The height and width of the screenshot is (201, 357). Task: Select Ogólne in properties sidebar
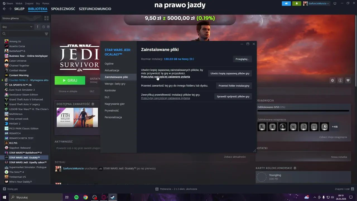click(109, 64)
